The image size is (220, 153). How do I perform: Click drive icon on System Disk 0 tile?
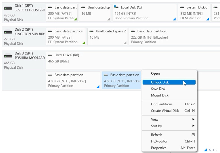pos(182,7)
